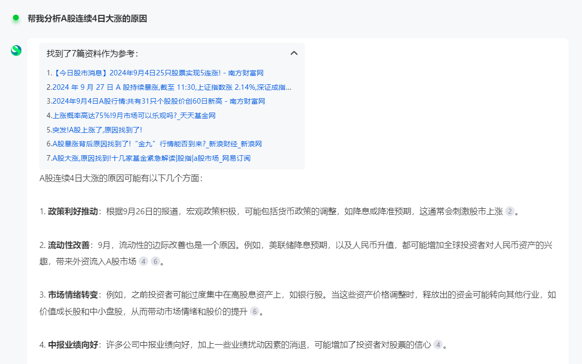
Task: Click the assistant avatar logo icon
Action: (16, 50)
